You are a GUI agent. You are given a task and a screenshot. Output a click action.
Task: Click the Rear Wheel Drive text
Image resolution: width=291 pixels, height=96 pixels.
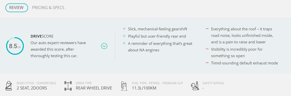coord(94,88)
